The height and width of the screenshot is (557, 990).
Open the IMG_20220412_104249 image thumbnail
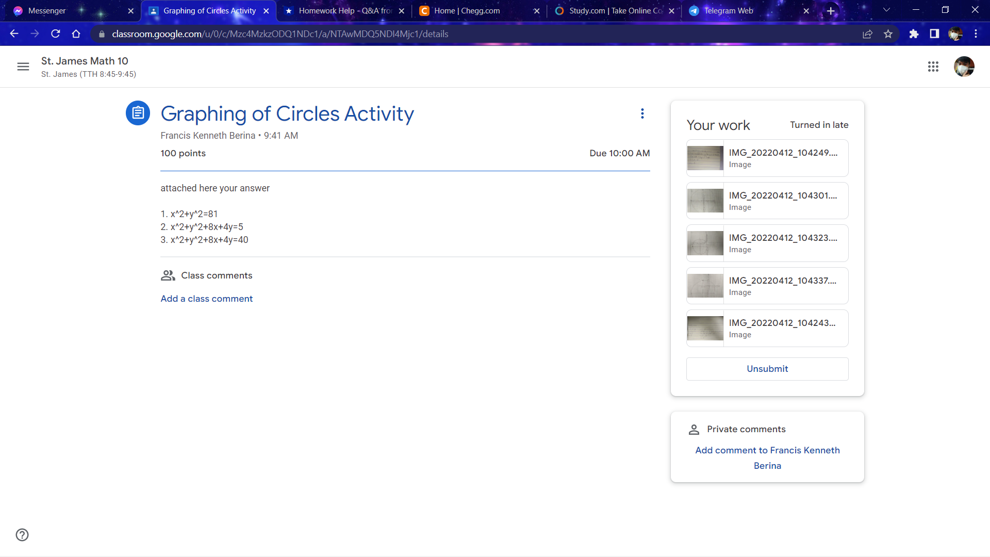(705, 158)
